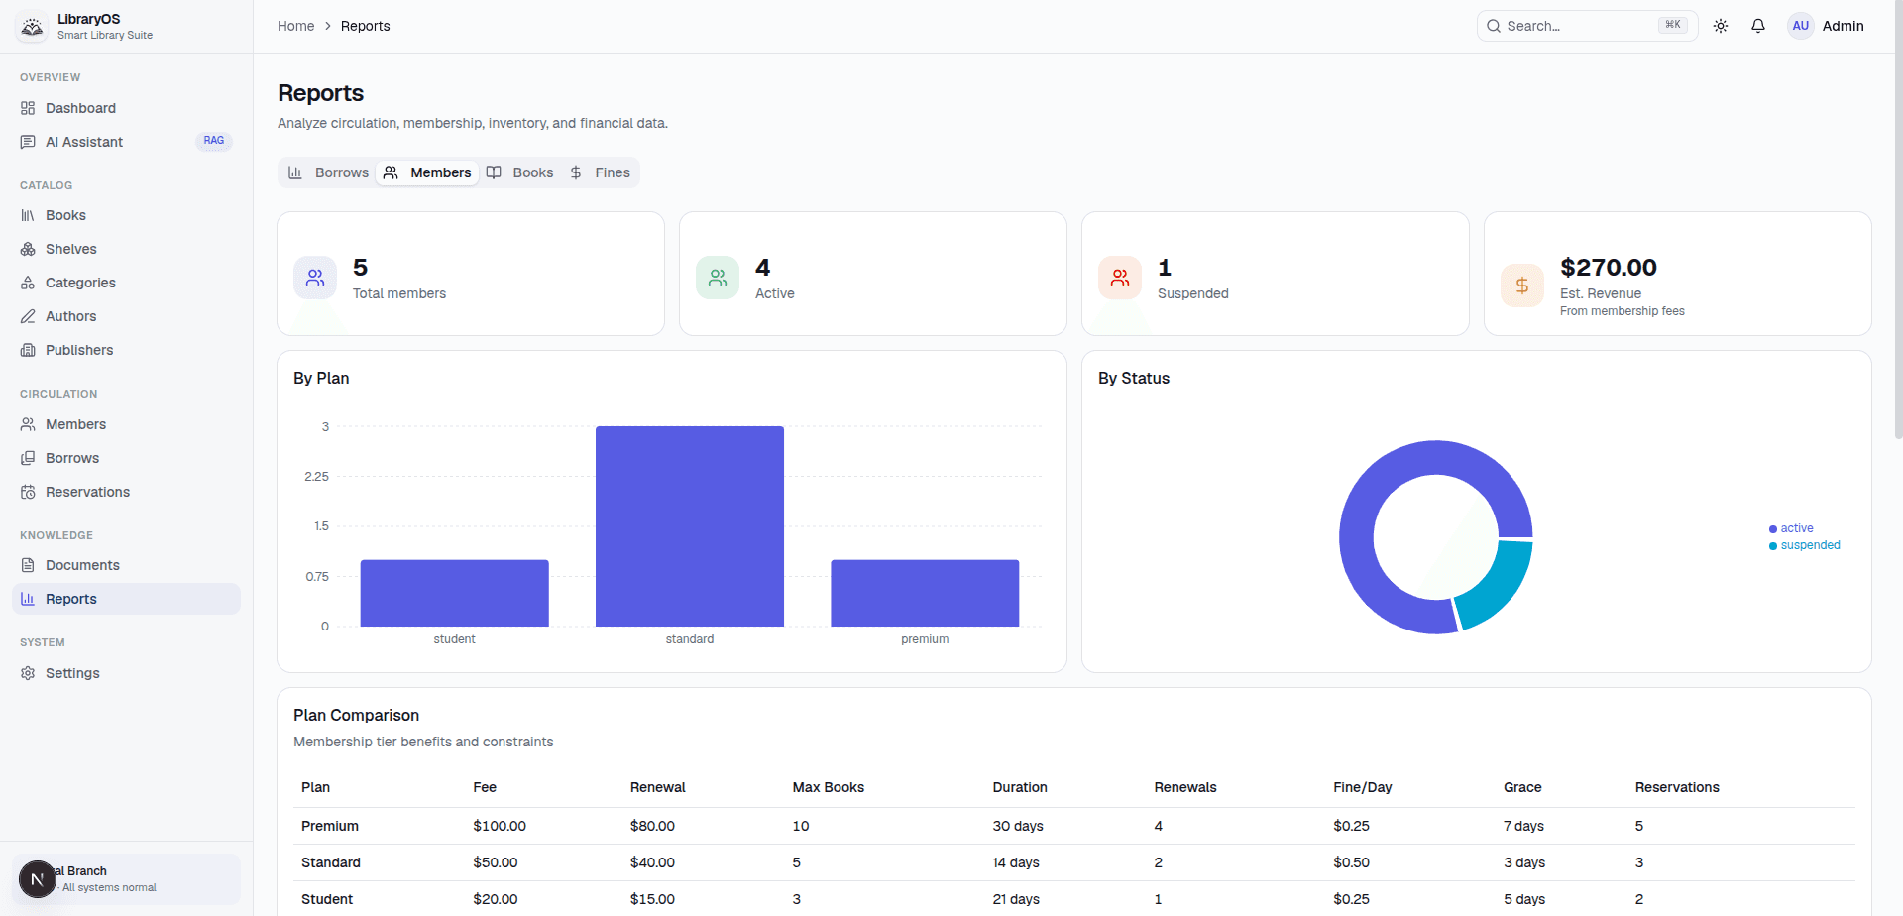Click the LibraryOS logo icon
This screenshot has height=916, width=1903.
tap(33, 27)
